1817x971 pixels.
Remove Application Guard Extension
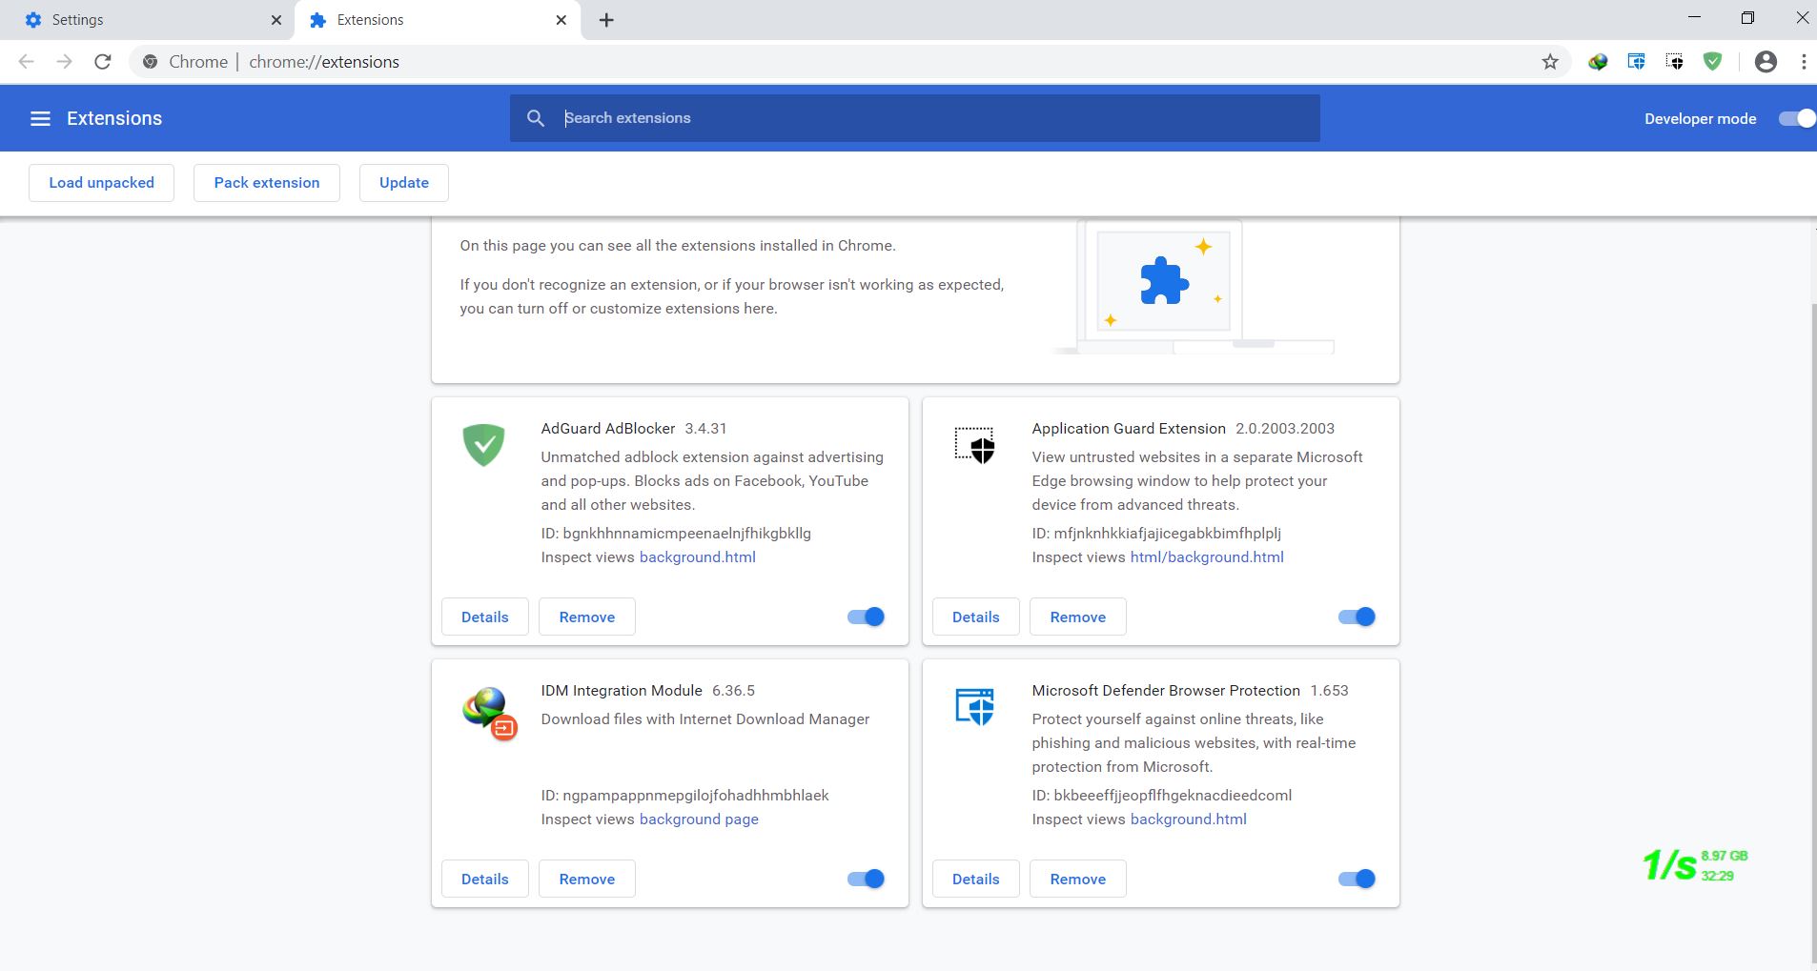coord(1078,617)
